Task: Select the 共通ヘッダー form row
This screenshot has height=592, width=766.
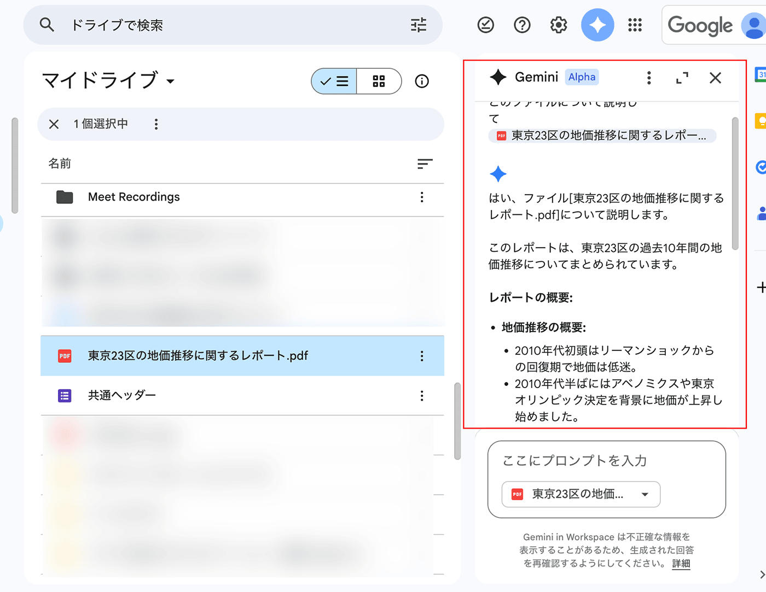Action: click(x=242, y=395)
